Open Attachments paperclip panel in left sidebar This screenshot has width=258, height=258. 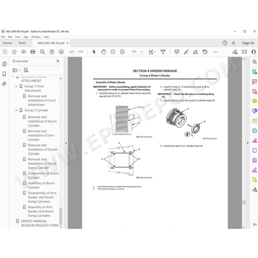point(4,84)
